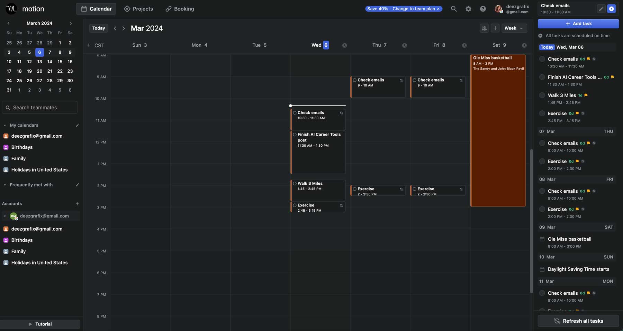Image resolution: width=623 pixels, height=331 pixels.
Task: Check off Finish AI Career Tools task
Action: [x=542, y=77]
